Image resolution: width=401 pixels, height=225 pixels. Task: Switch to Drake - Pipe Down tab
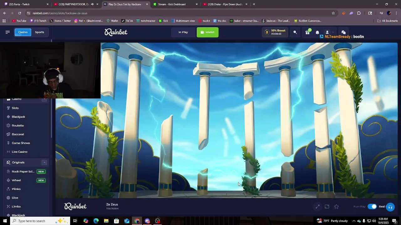click(x=225, y=4)
